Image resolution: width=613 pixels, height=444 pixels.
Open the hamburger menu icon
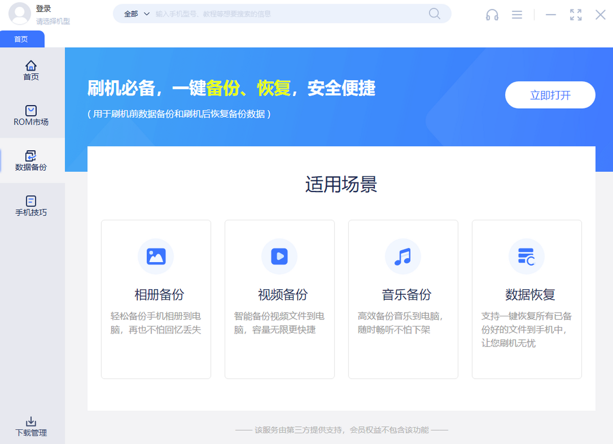[517, 15]
